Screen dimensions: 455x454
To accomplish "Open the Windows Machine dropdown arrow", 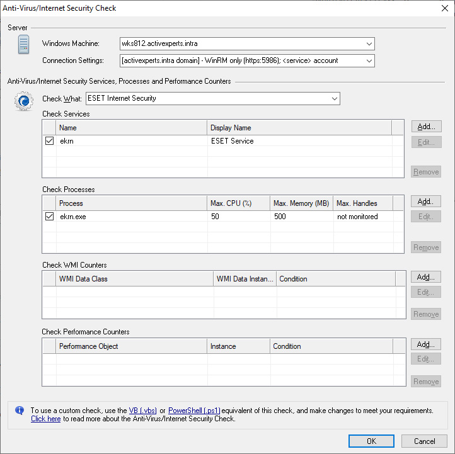I will click(x=369, y=44).
